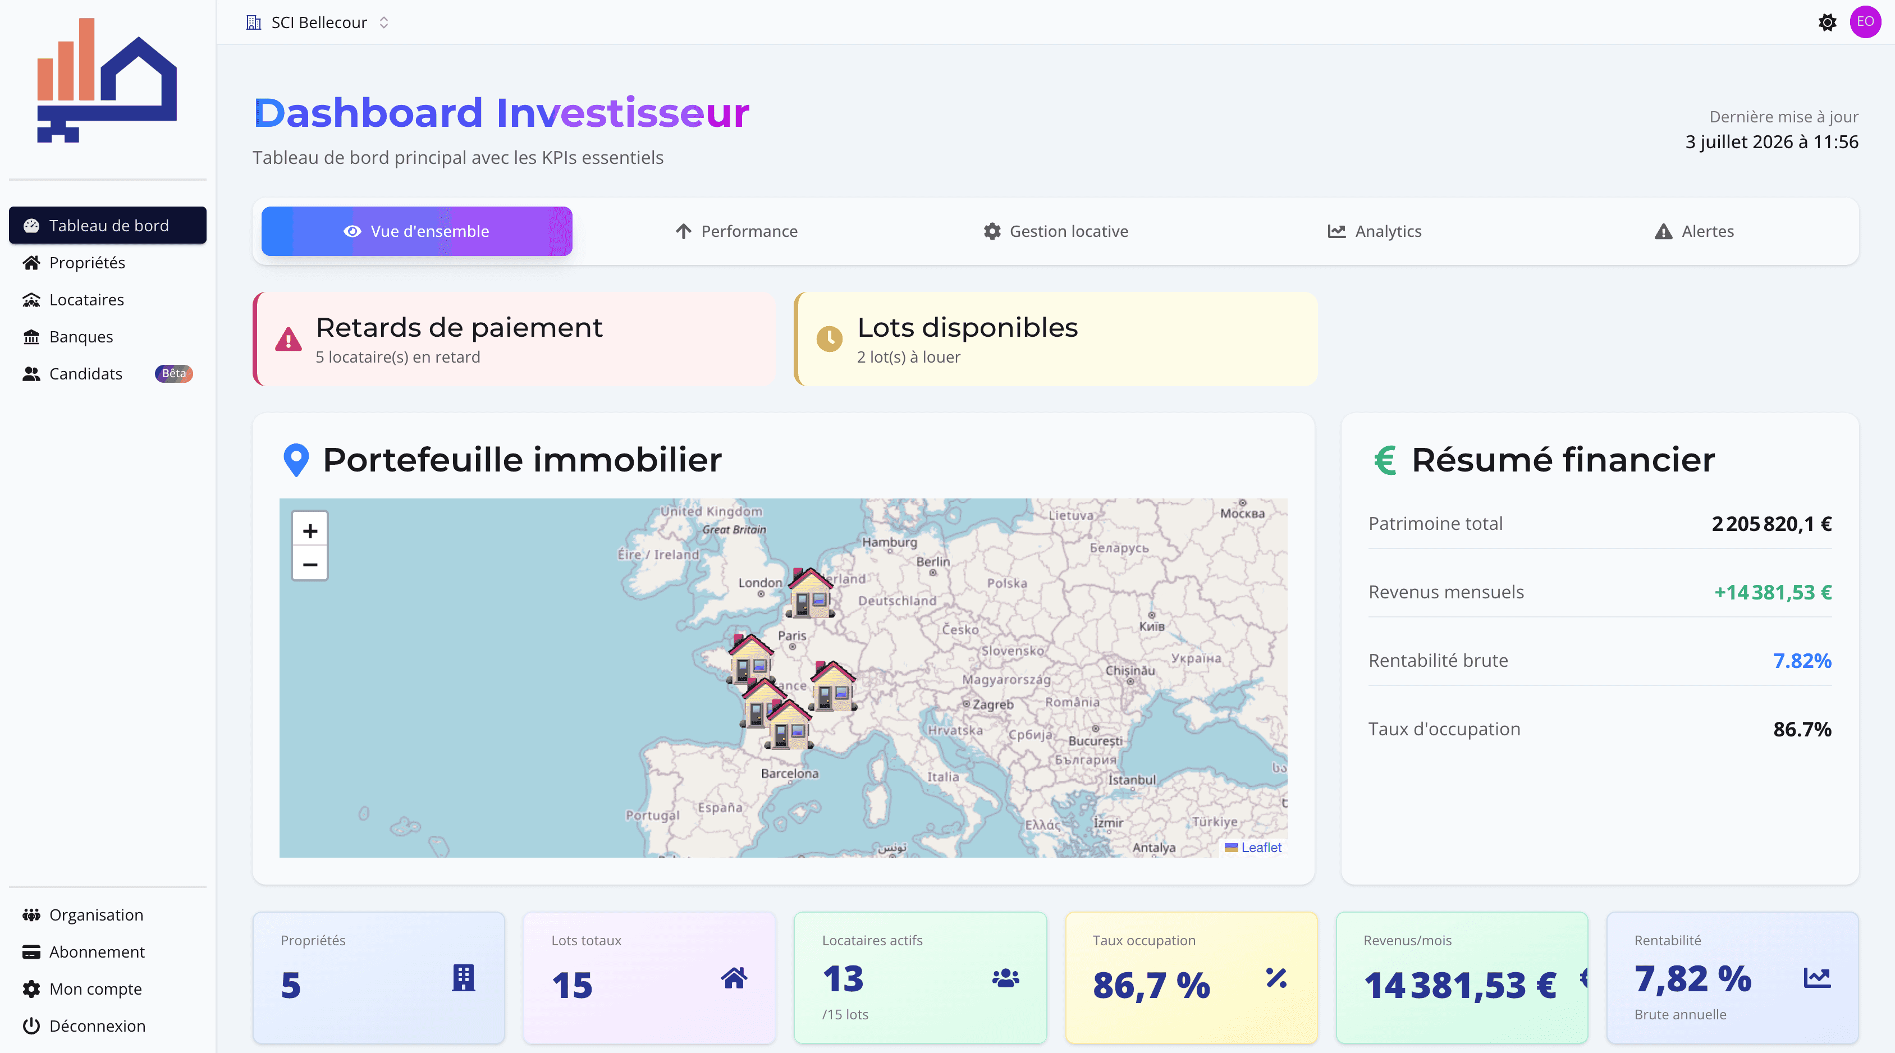The height and width of the screenshot is (1053, 1895).
Task: Open Locataires from the sidebar
Action: coord(107,300)
